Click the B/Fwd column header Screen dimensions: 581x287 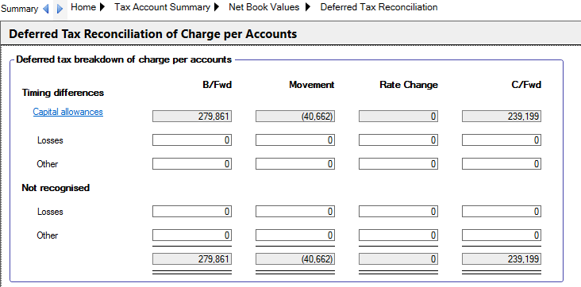pos(217,85)
